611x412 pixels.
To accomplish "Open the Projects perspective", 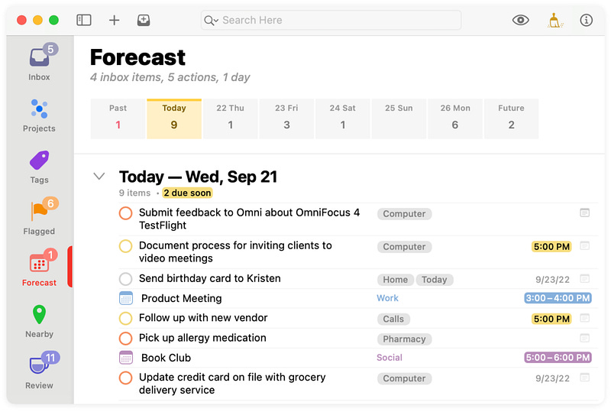I will coord(39,115).
